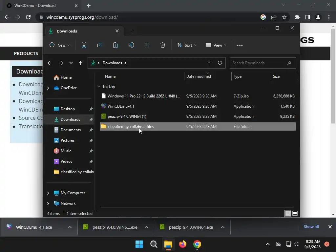Expand Network tree node

click(48, 203)
